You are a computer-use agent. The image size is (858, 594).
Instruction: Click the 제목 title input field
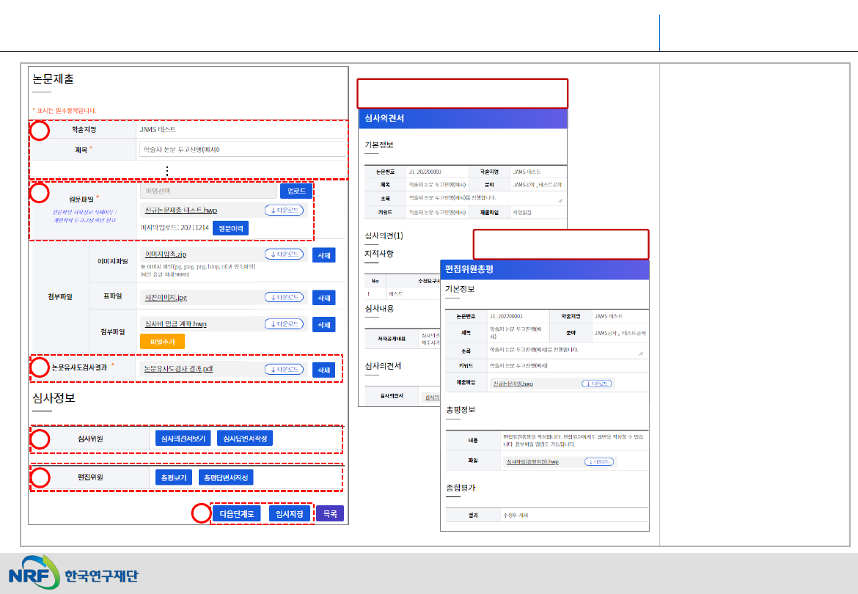pyautogui.click(x=242, y=150)
